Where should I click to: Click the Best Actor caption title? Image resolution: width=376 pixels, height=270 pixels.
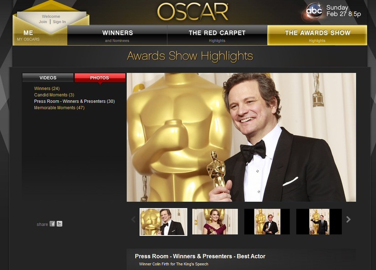pyautogui.click(x=200, y=256)
